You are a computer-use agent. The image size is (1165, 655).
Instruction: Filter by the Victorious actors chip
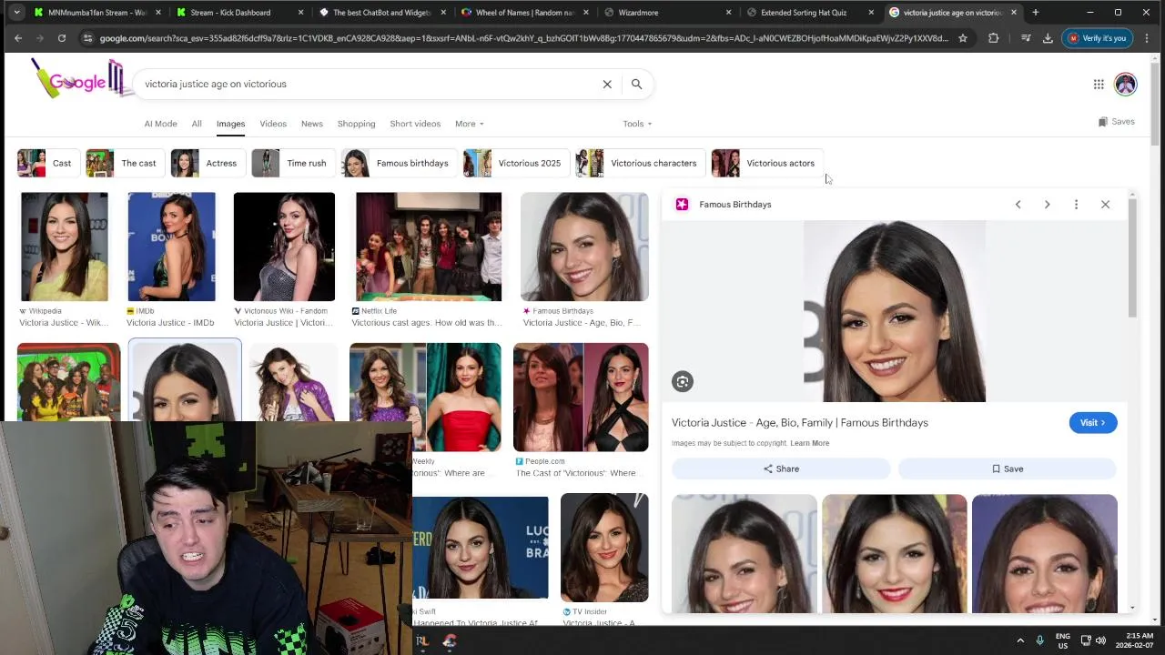click(x=766, y=163)
